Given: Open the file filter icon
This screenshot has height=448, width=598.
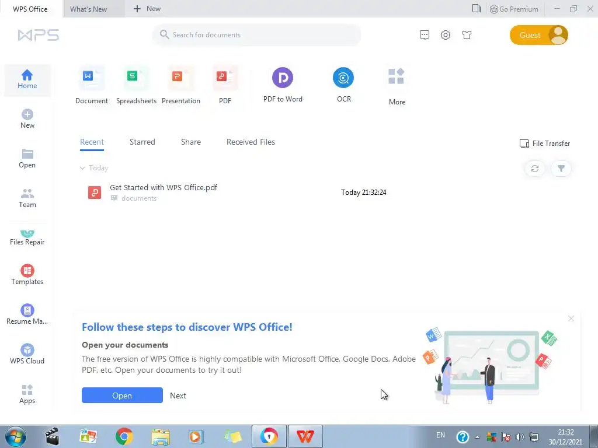Looking at the screenshot, I should pyautogui.click(x=561, y=169).
